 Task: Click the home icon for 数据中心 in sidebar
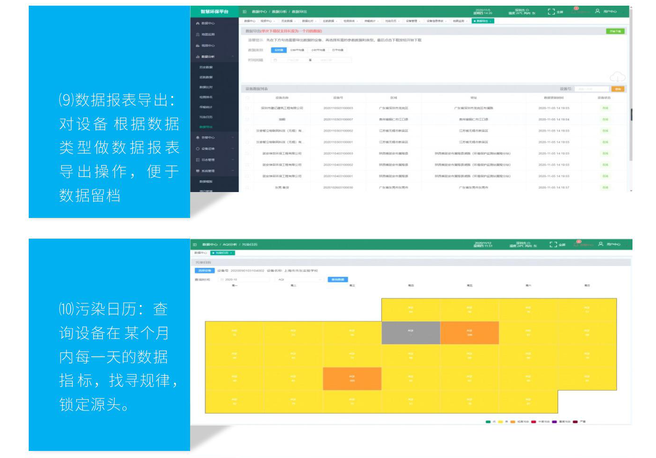click(198, 23)
